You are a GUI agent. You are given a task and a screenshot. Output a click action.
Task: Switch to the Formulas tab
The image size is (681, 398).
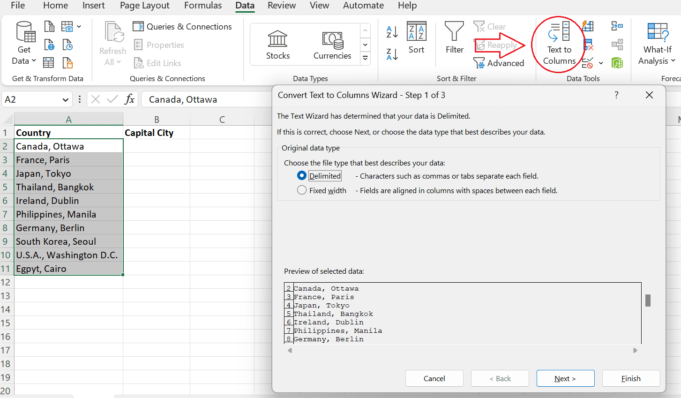click(x=203, y=6)
